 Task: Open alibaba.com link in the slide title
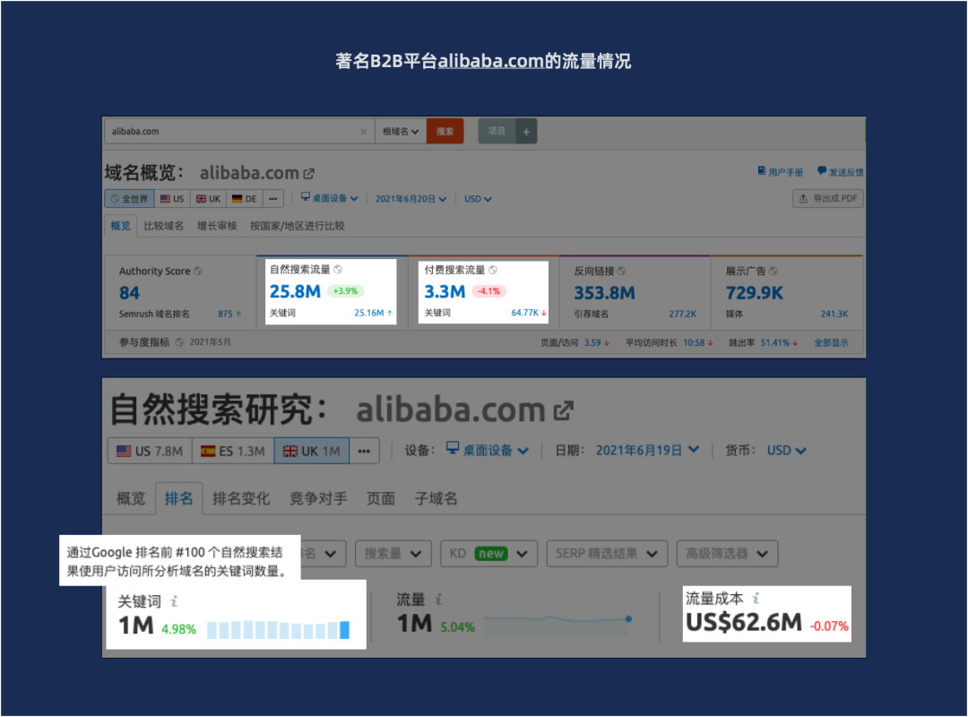[x=491, y=61]
